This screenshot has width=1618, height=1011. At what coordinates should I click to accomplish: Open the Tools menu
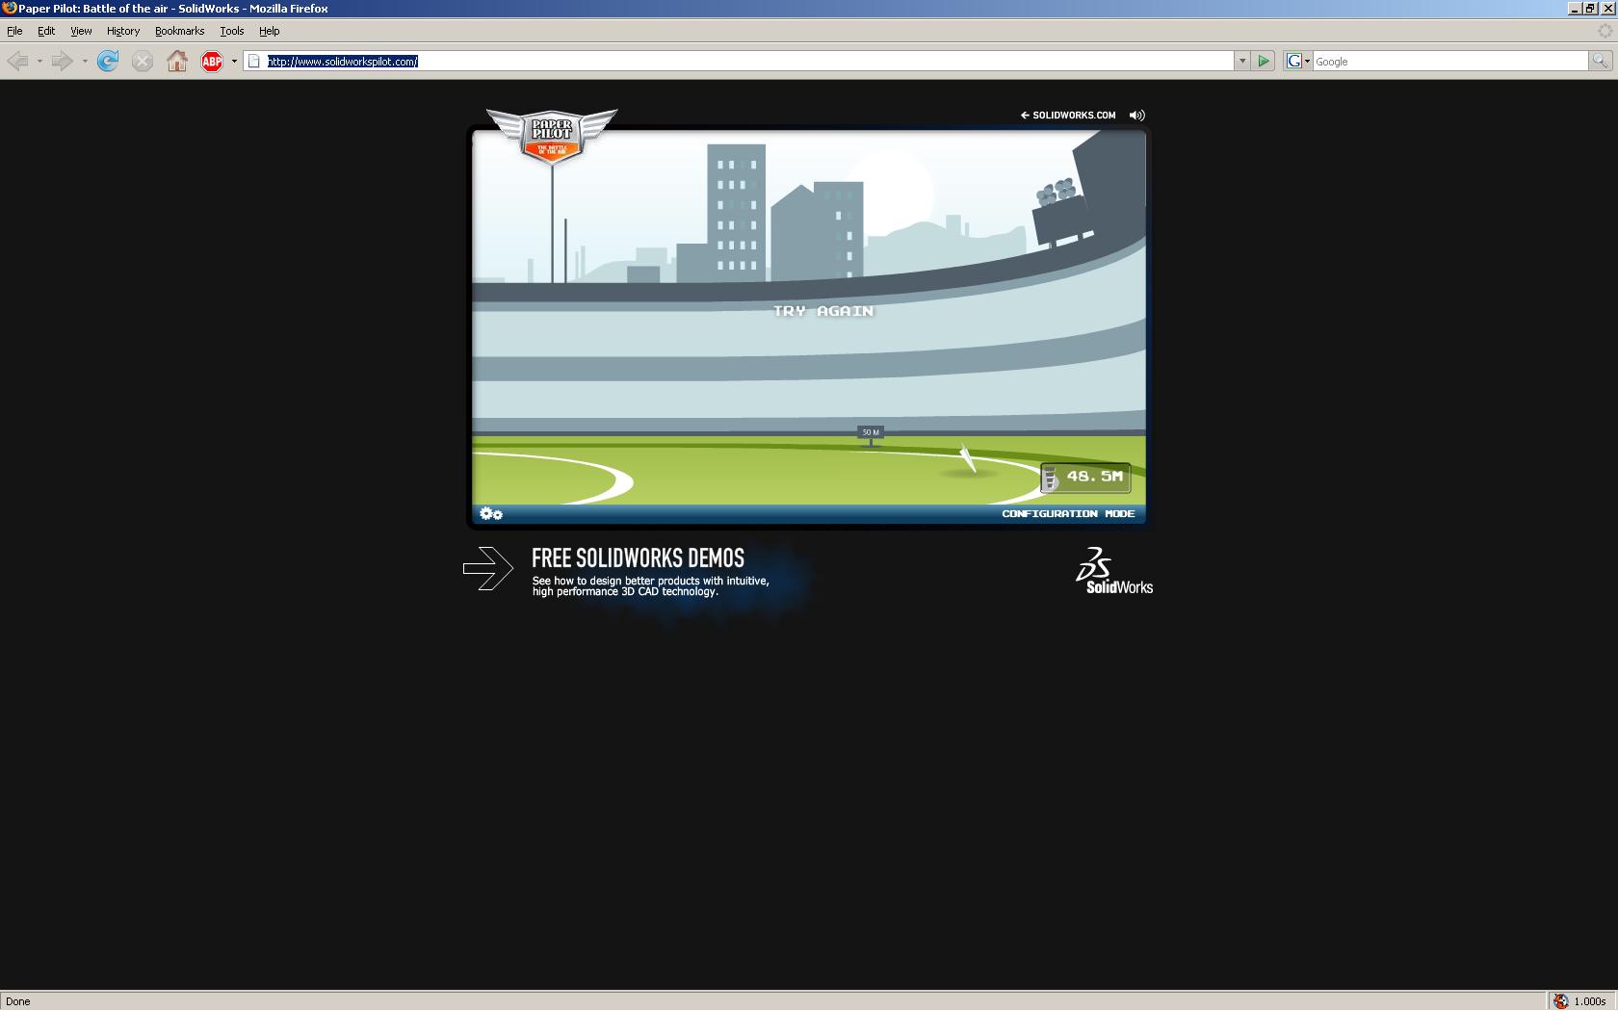tap(232, 31)
